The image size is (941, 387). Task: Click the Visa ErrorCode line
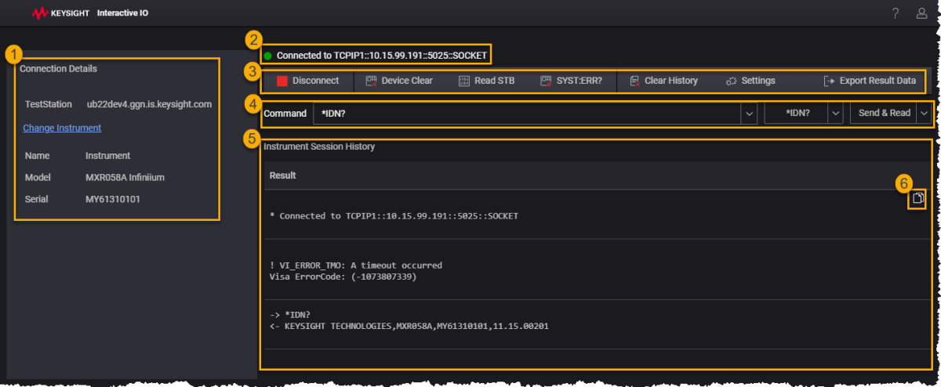[x=343, y=277]
